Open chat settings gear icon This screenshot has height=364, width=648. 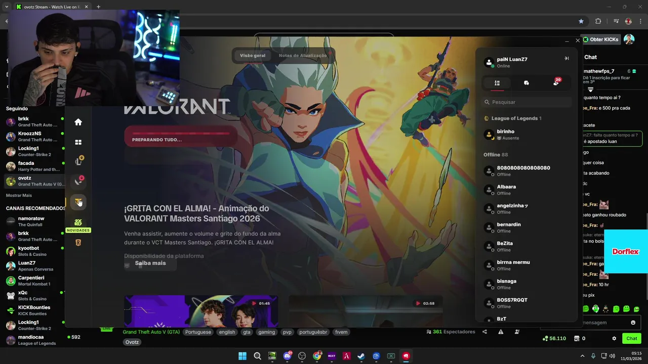coord(614,338)
